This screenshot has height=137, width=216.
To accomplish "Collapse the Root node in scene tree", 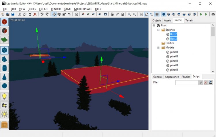I will click(154, 26).
